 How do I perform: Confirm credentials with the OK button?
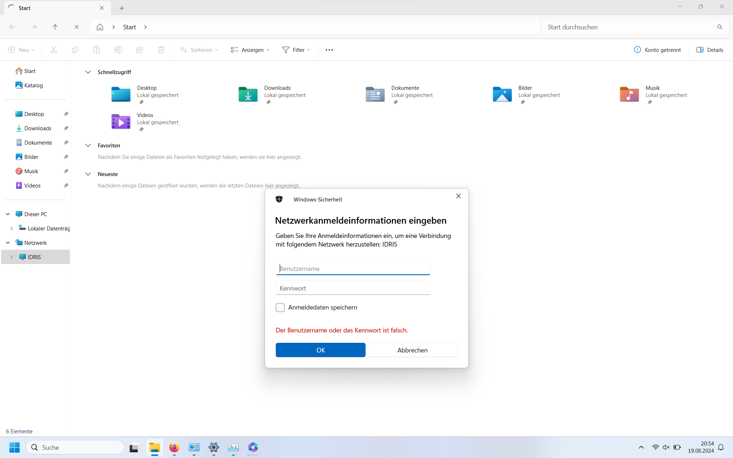[x=320, y=350]
